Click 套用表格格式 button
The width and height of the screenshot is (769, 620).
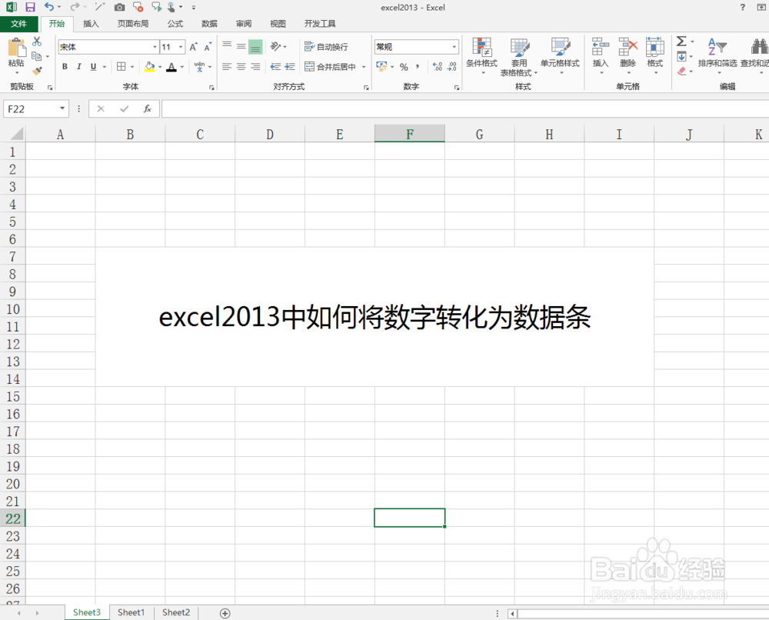pyautogui.click(x=519, y=56)
